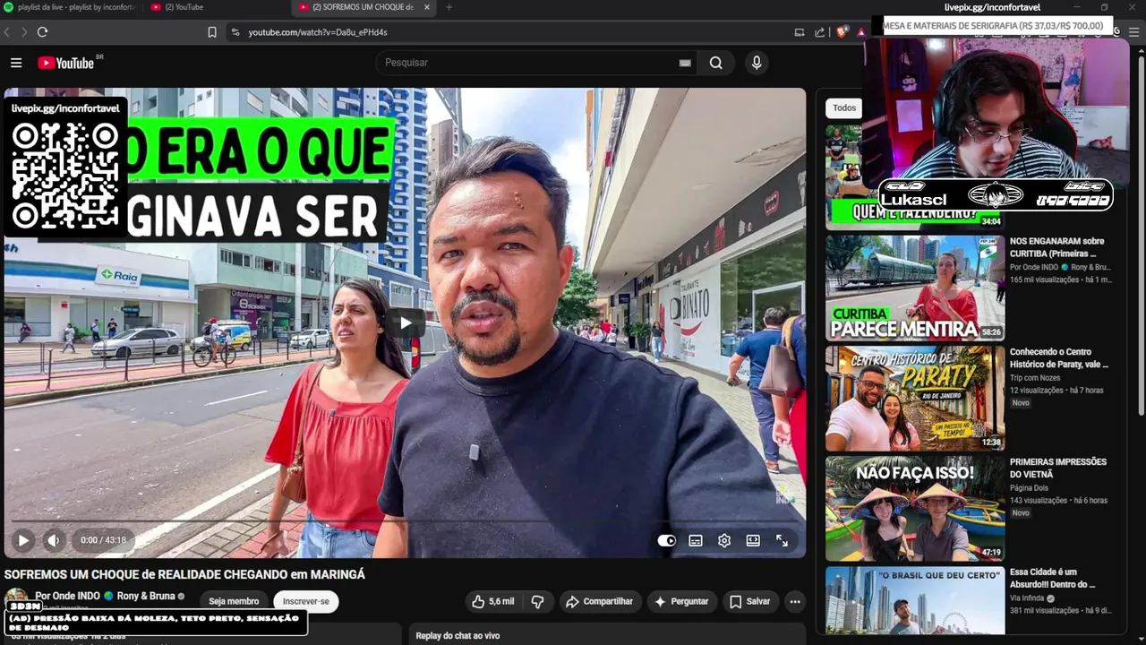Click the Inscrever-se subscribe button
1146x645 pixels.
click(x=305, y=601)
